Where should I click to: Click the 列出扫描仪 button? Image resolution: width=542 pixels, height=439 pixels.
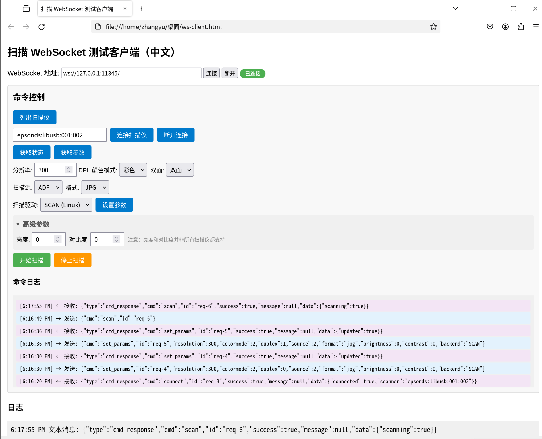pos(35,118)
